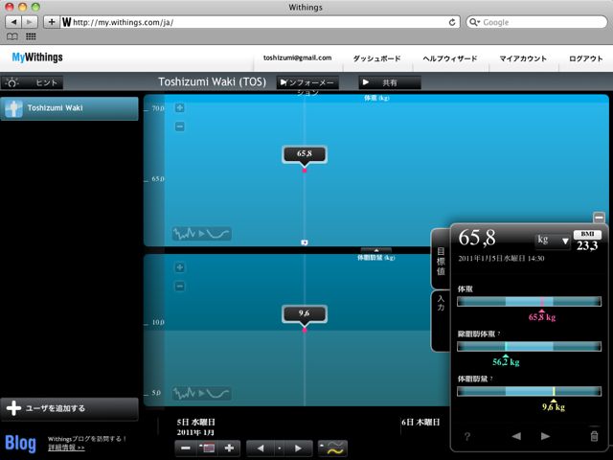Open the bookmarks book icon

(12, 36)
